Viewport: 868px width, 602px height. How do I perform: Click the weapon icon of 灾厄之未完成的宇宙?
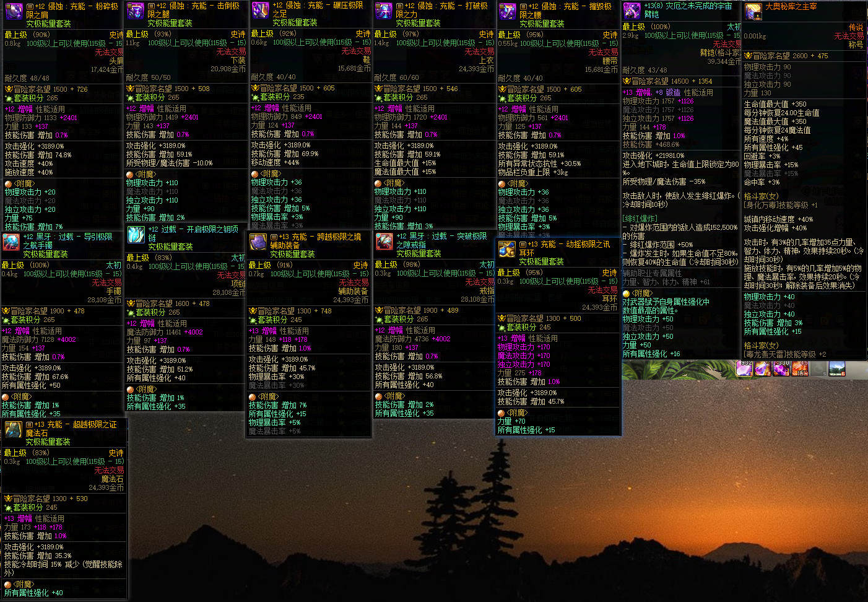pos(632,11)
